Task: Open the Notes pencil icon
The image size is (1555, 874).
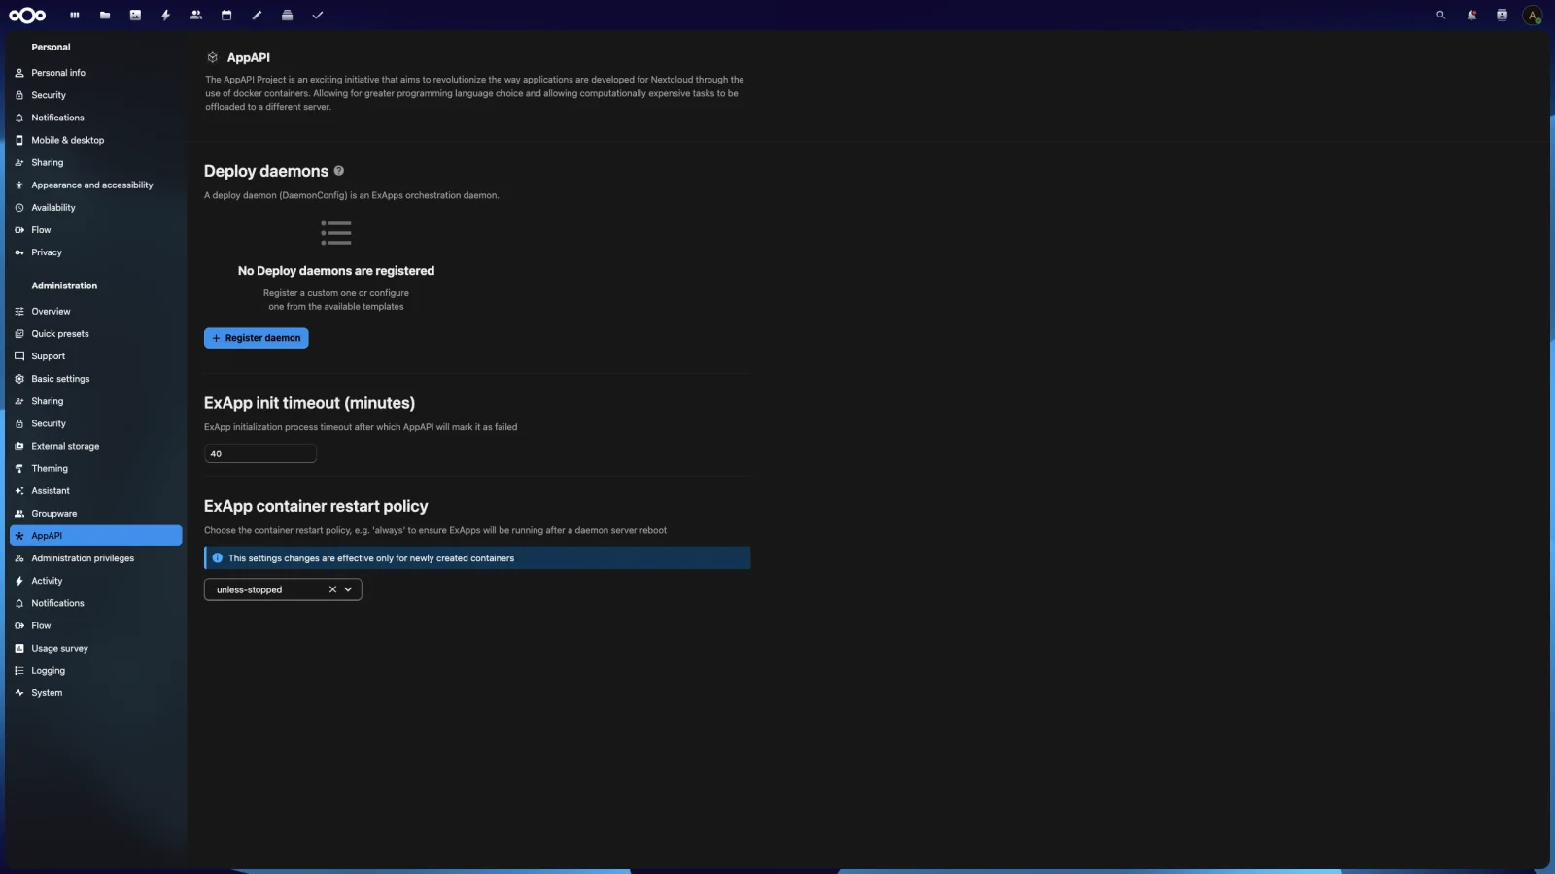Action: point(257,16)
